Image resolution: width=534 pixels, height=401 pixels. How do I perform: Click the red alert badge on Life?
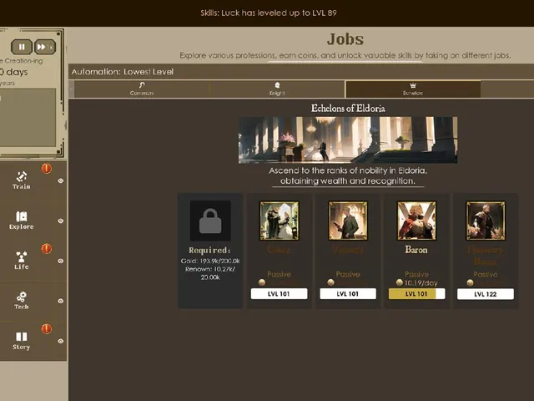click(47, 249)
